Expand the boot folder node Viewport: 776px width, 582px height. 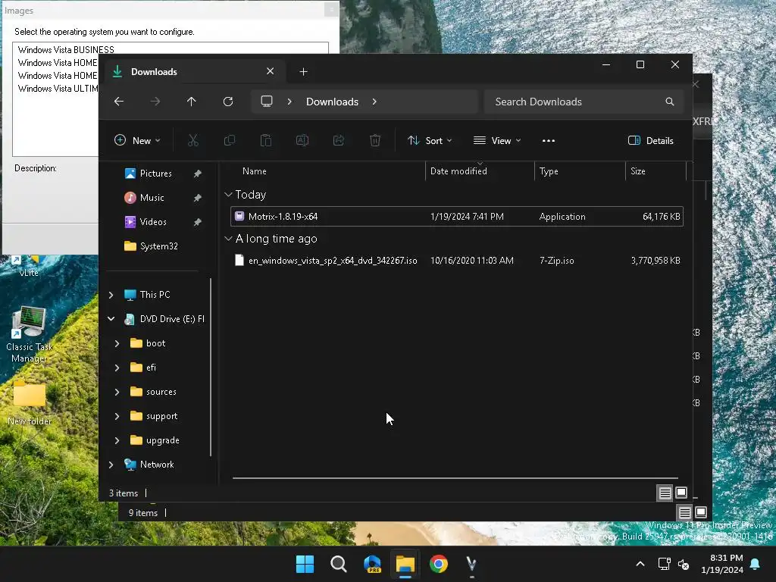(x=117, y=343)
